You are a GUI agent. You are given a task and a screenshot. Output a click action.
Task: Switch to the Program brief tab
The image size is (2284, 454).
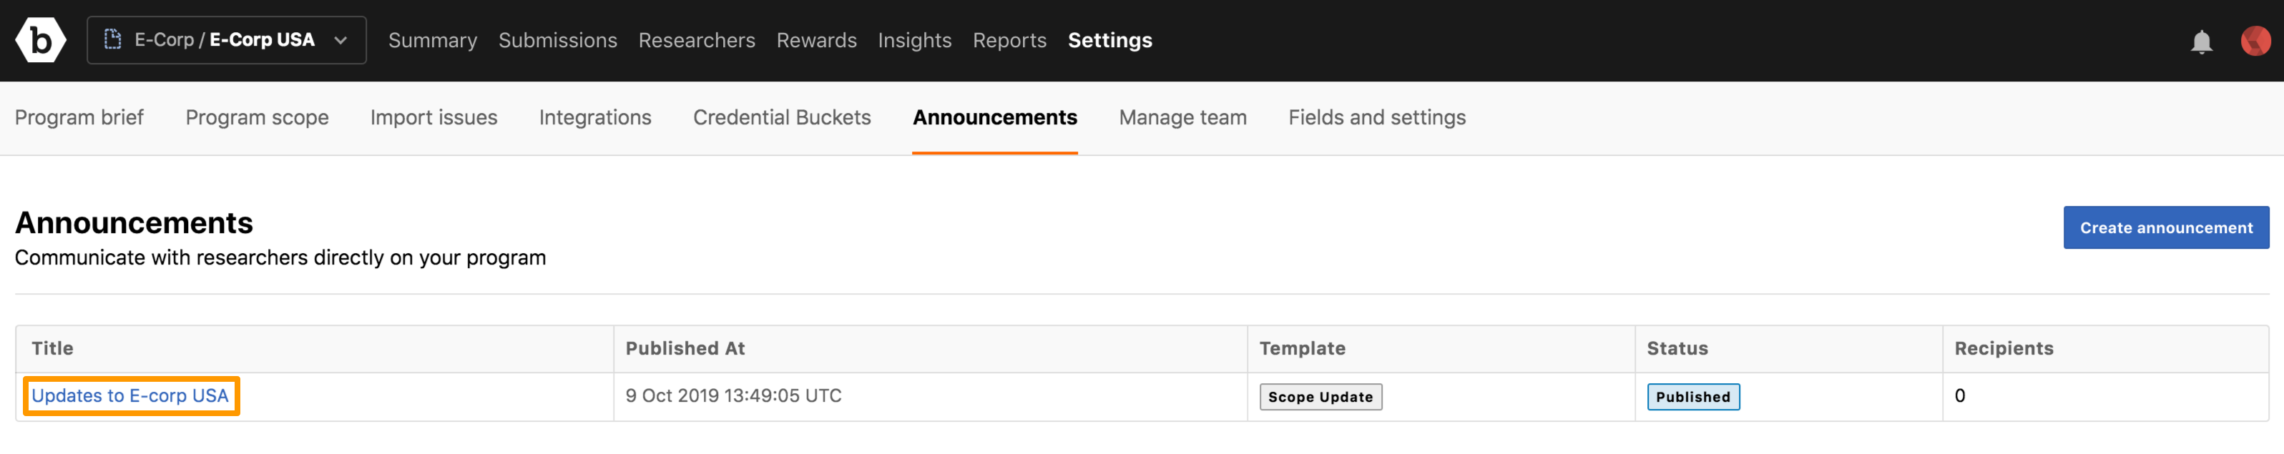[x=80, y=117]
